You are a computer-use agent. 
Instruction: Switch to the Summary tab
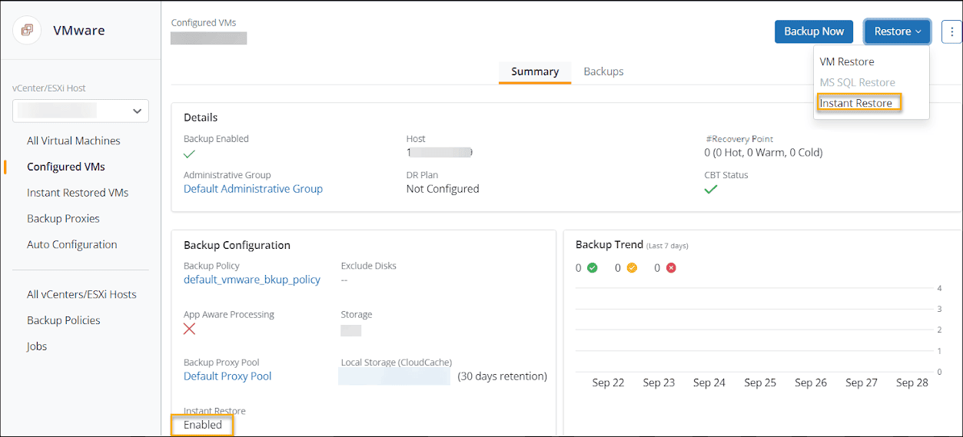[x=535, y=71]
